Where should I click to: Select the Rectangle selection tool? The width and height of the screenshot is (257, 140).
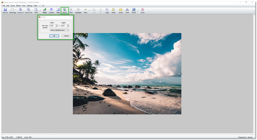13,10
